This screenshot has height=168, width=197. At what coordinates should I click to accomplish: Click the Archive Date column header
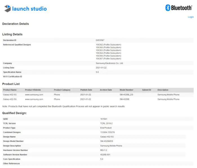pyautogui.click(x=106, y=90)
